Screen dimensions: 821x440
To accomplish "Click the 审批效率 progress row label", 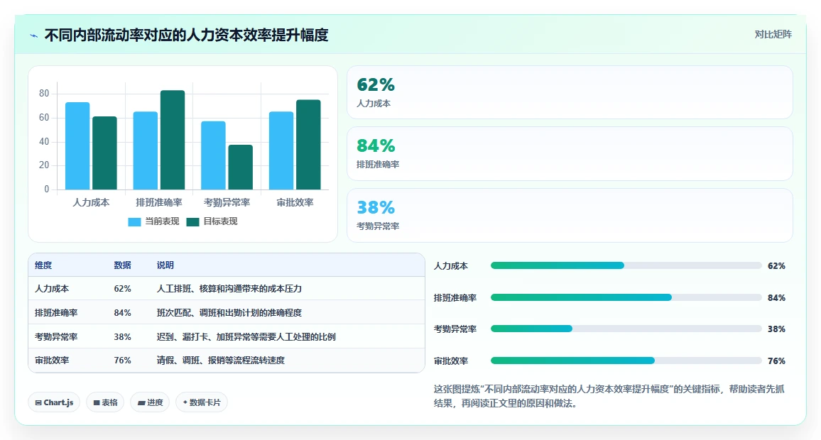I will click(451, 361).
